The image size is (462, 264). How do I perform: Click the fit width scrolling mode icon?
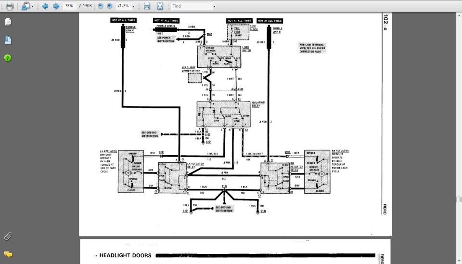tap(147, 6)
